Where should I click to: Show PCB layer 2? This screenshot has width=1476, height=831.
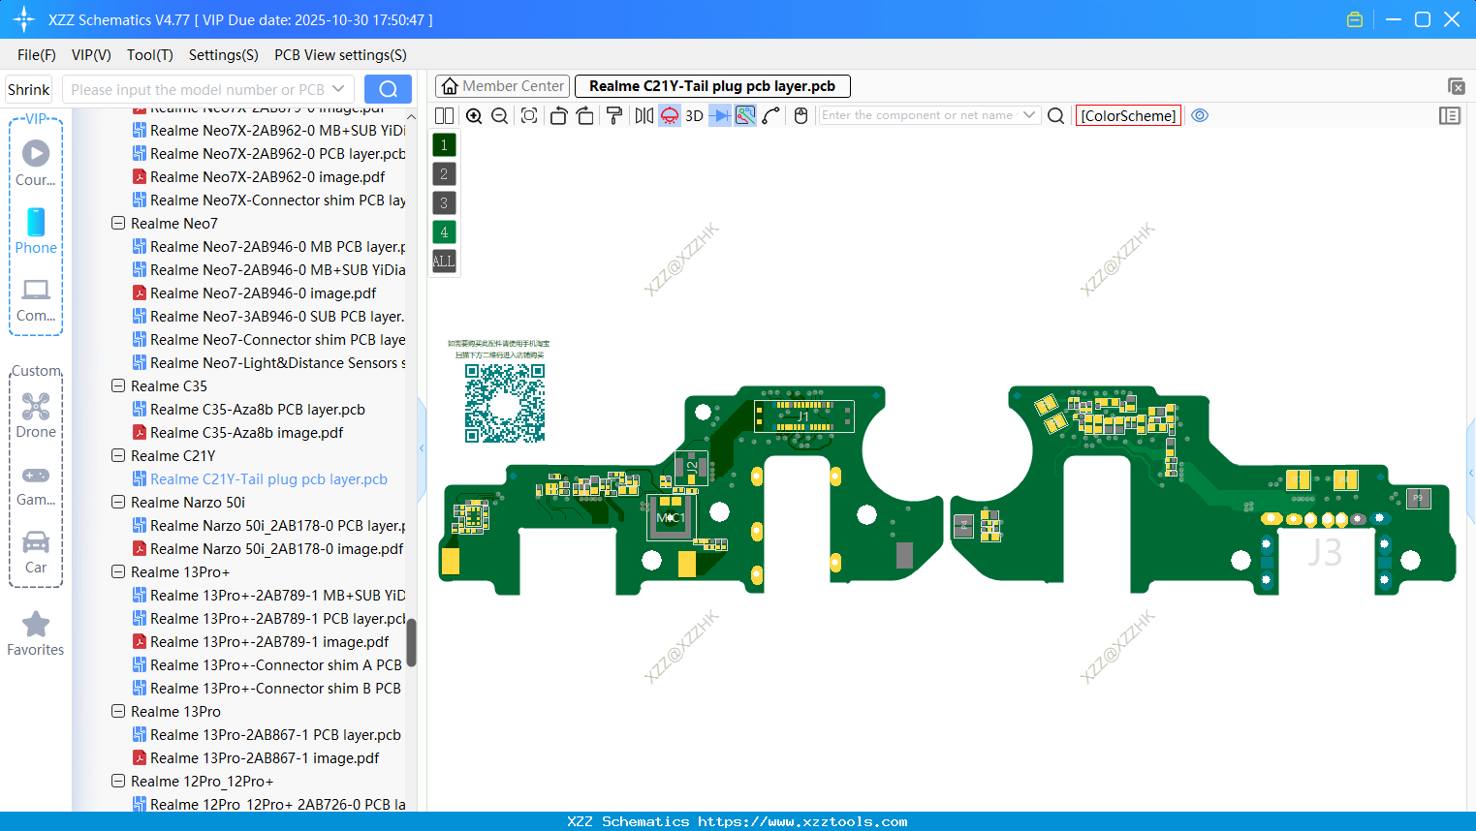444,174
